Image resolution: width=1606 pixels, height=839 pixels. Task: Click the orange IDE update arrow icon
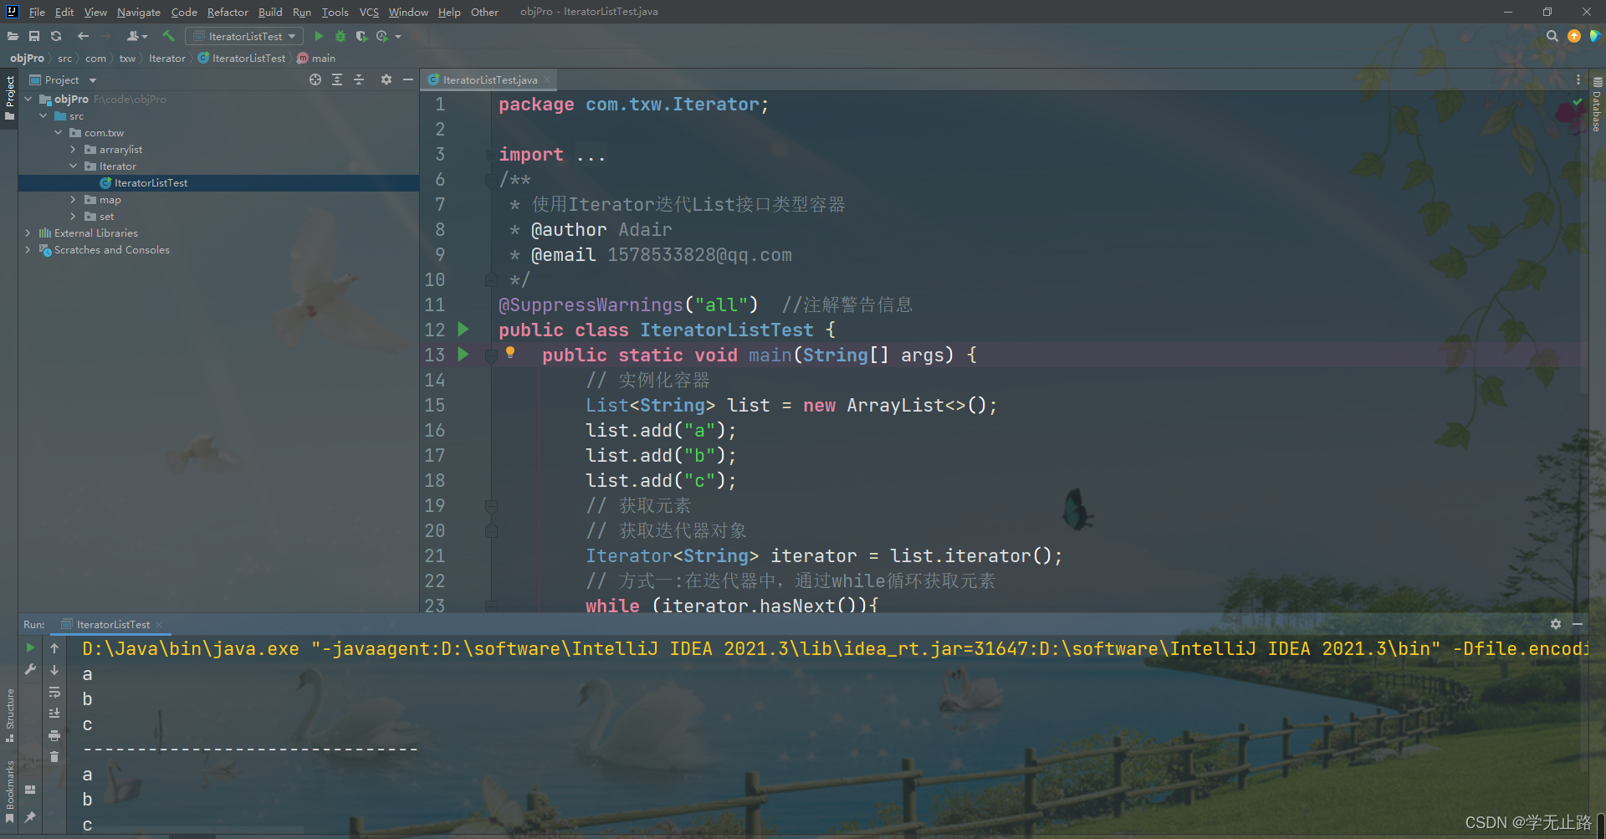1574,36
